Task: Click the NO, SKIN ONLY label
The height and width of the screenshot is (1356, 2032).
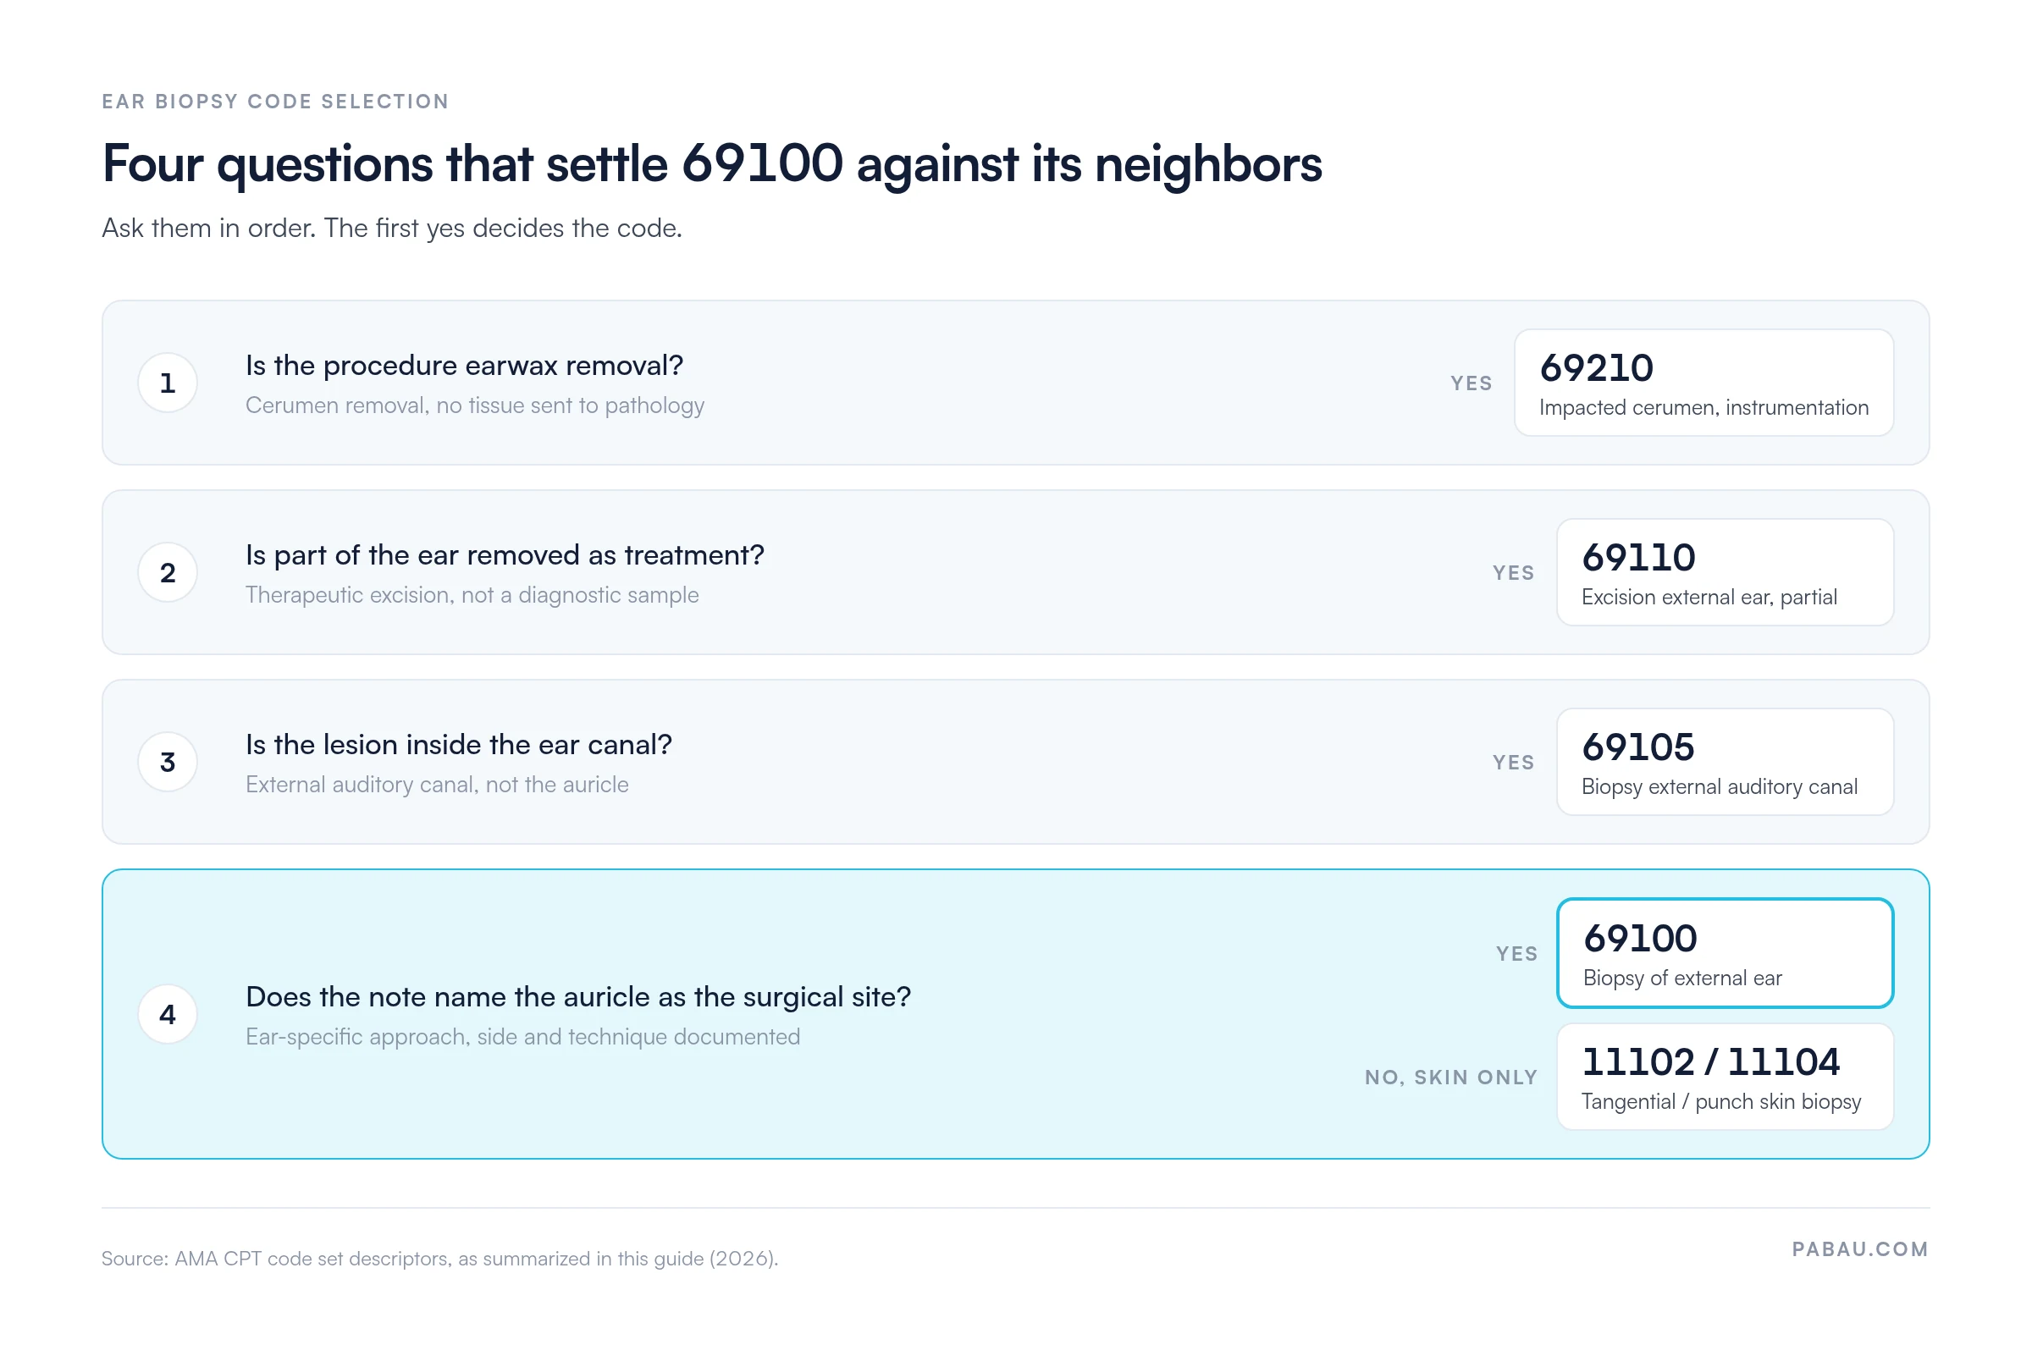Action: point(1450,1077)
